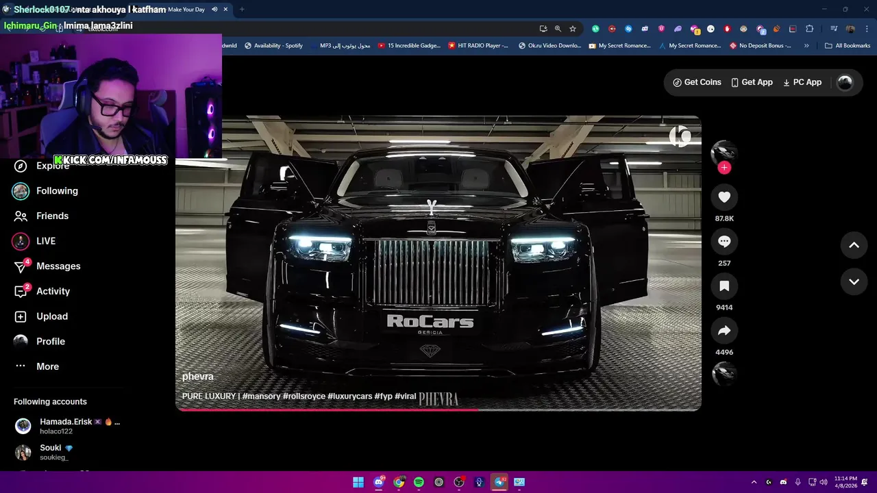Open the spinning sound disc below share count
The height and width of the screenshot is (493, 877).
coord(724,374)
